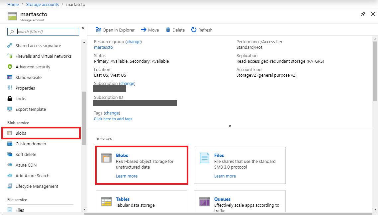Click Open in Explorer label

coord(119,30)
